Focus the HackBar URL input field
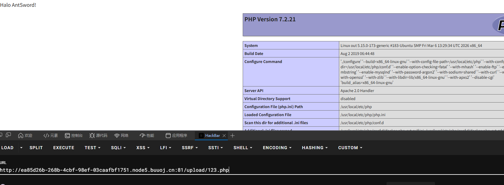The image size is (504, 185). coord(252,170)
